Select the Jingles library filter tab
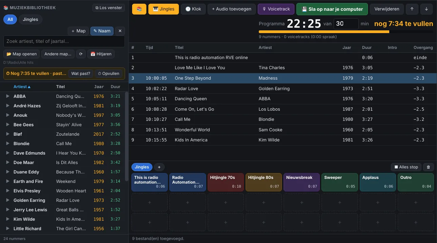Image resolution: width=437 pixels, height=243 pixels. click(30, 20)
